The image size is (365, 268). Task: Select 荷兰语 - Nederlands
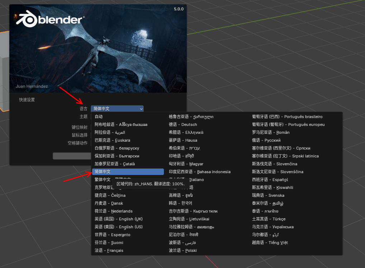click(128, 211)
